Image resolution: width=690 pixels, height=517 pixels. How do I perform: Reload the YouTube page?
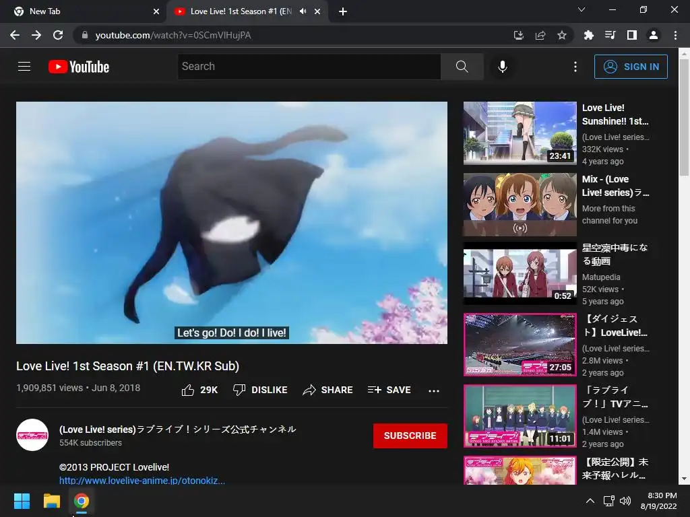click(58, 35)
